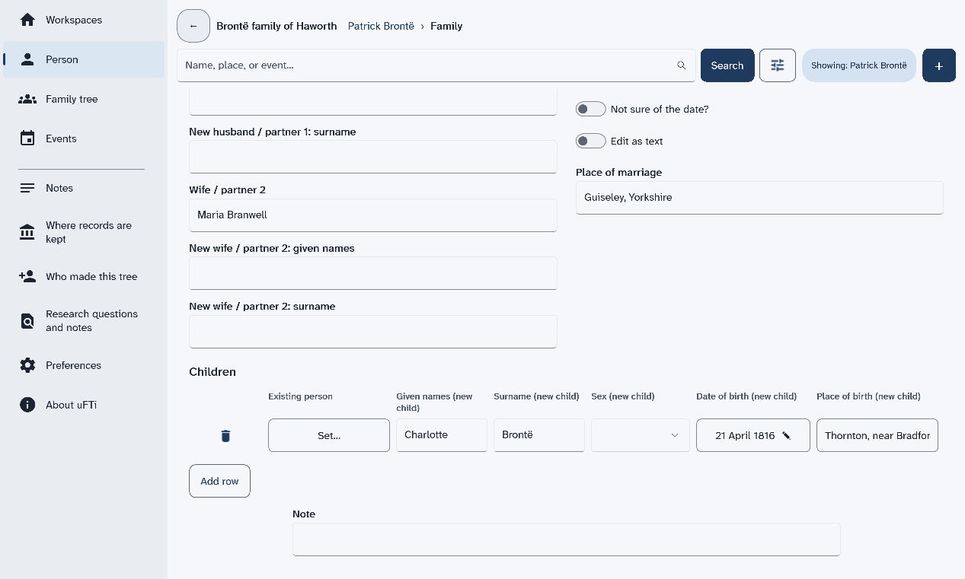This screenshot has height=579, width=965.
Task: Enable "Edit as text" switch
Action: 591,141
